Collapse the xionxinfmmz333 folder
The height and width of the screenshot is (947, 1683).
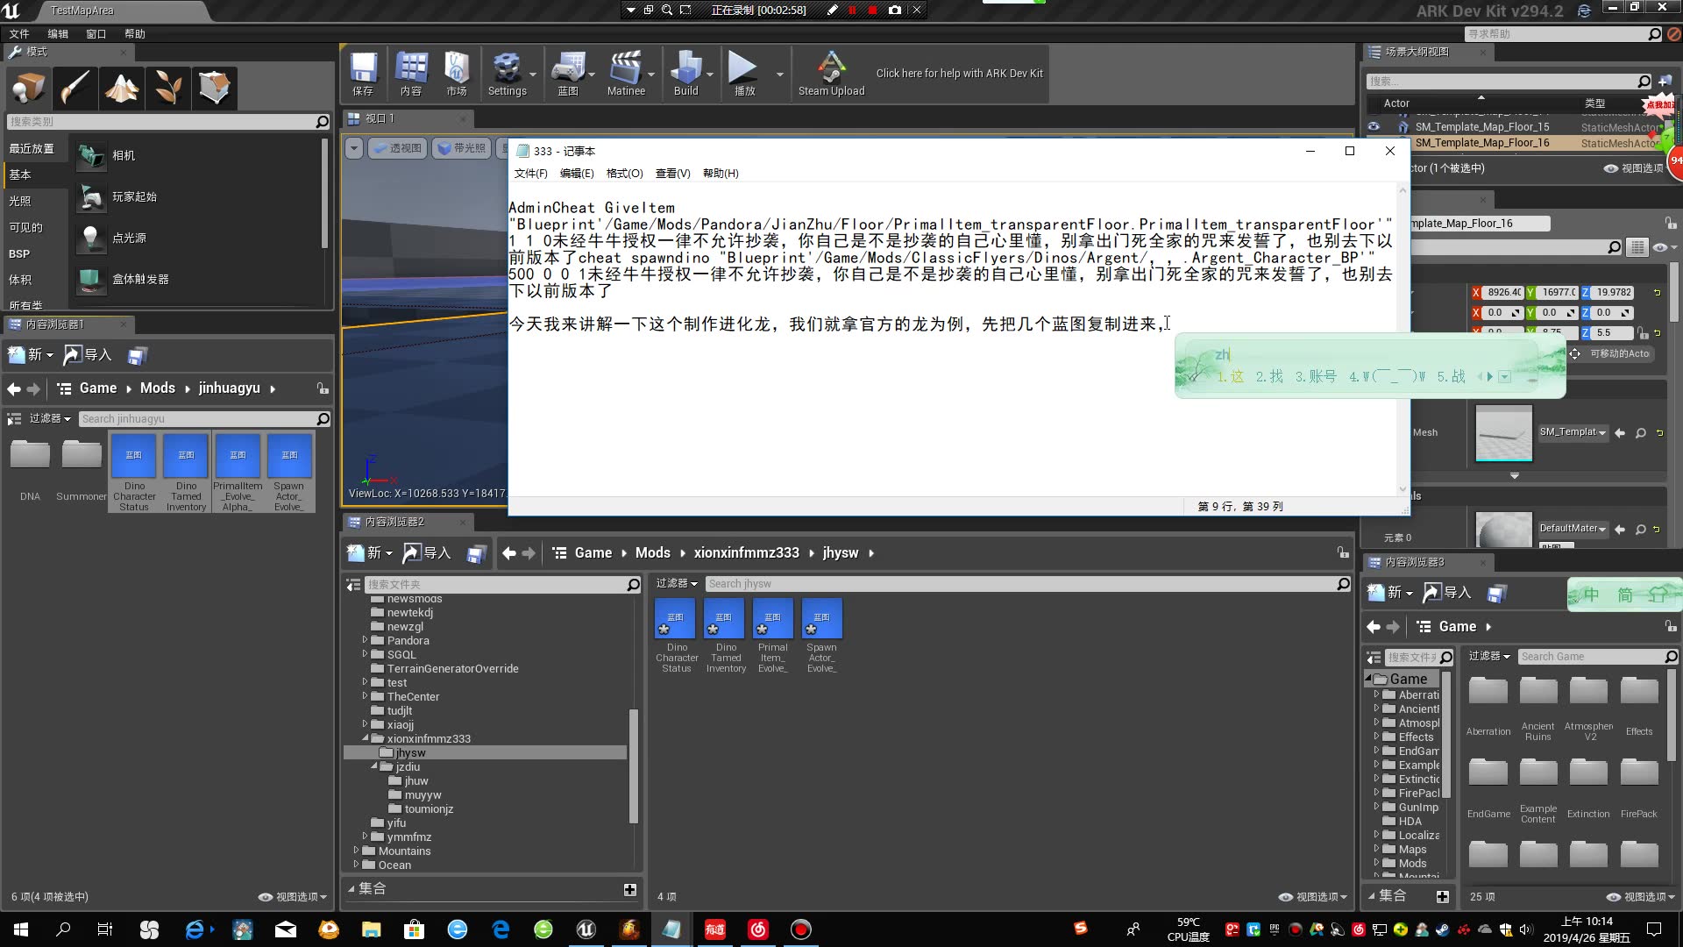point(367,738)
